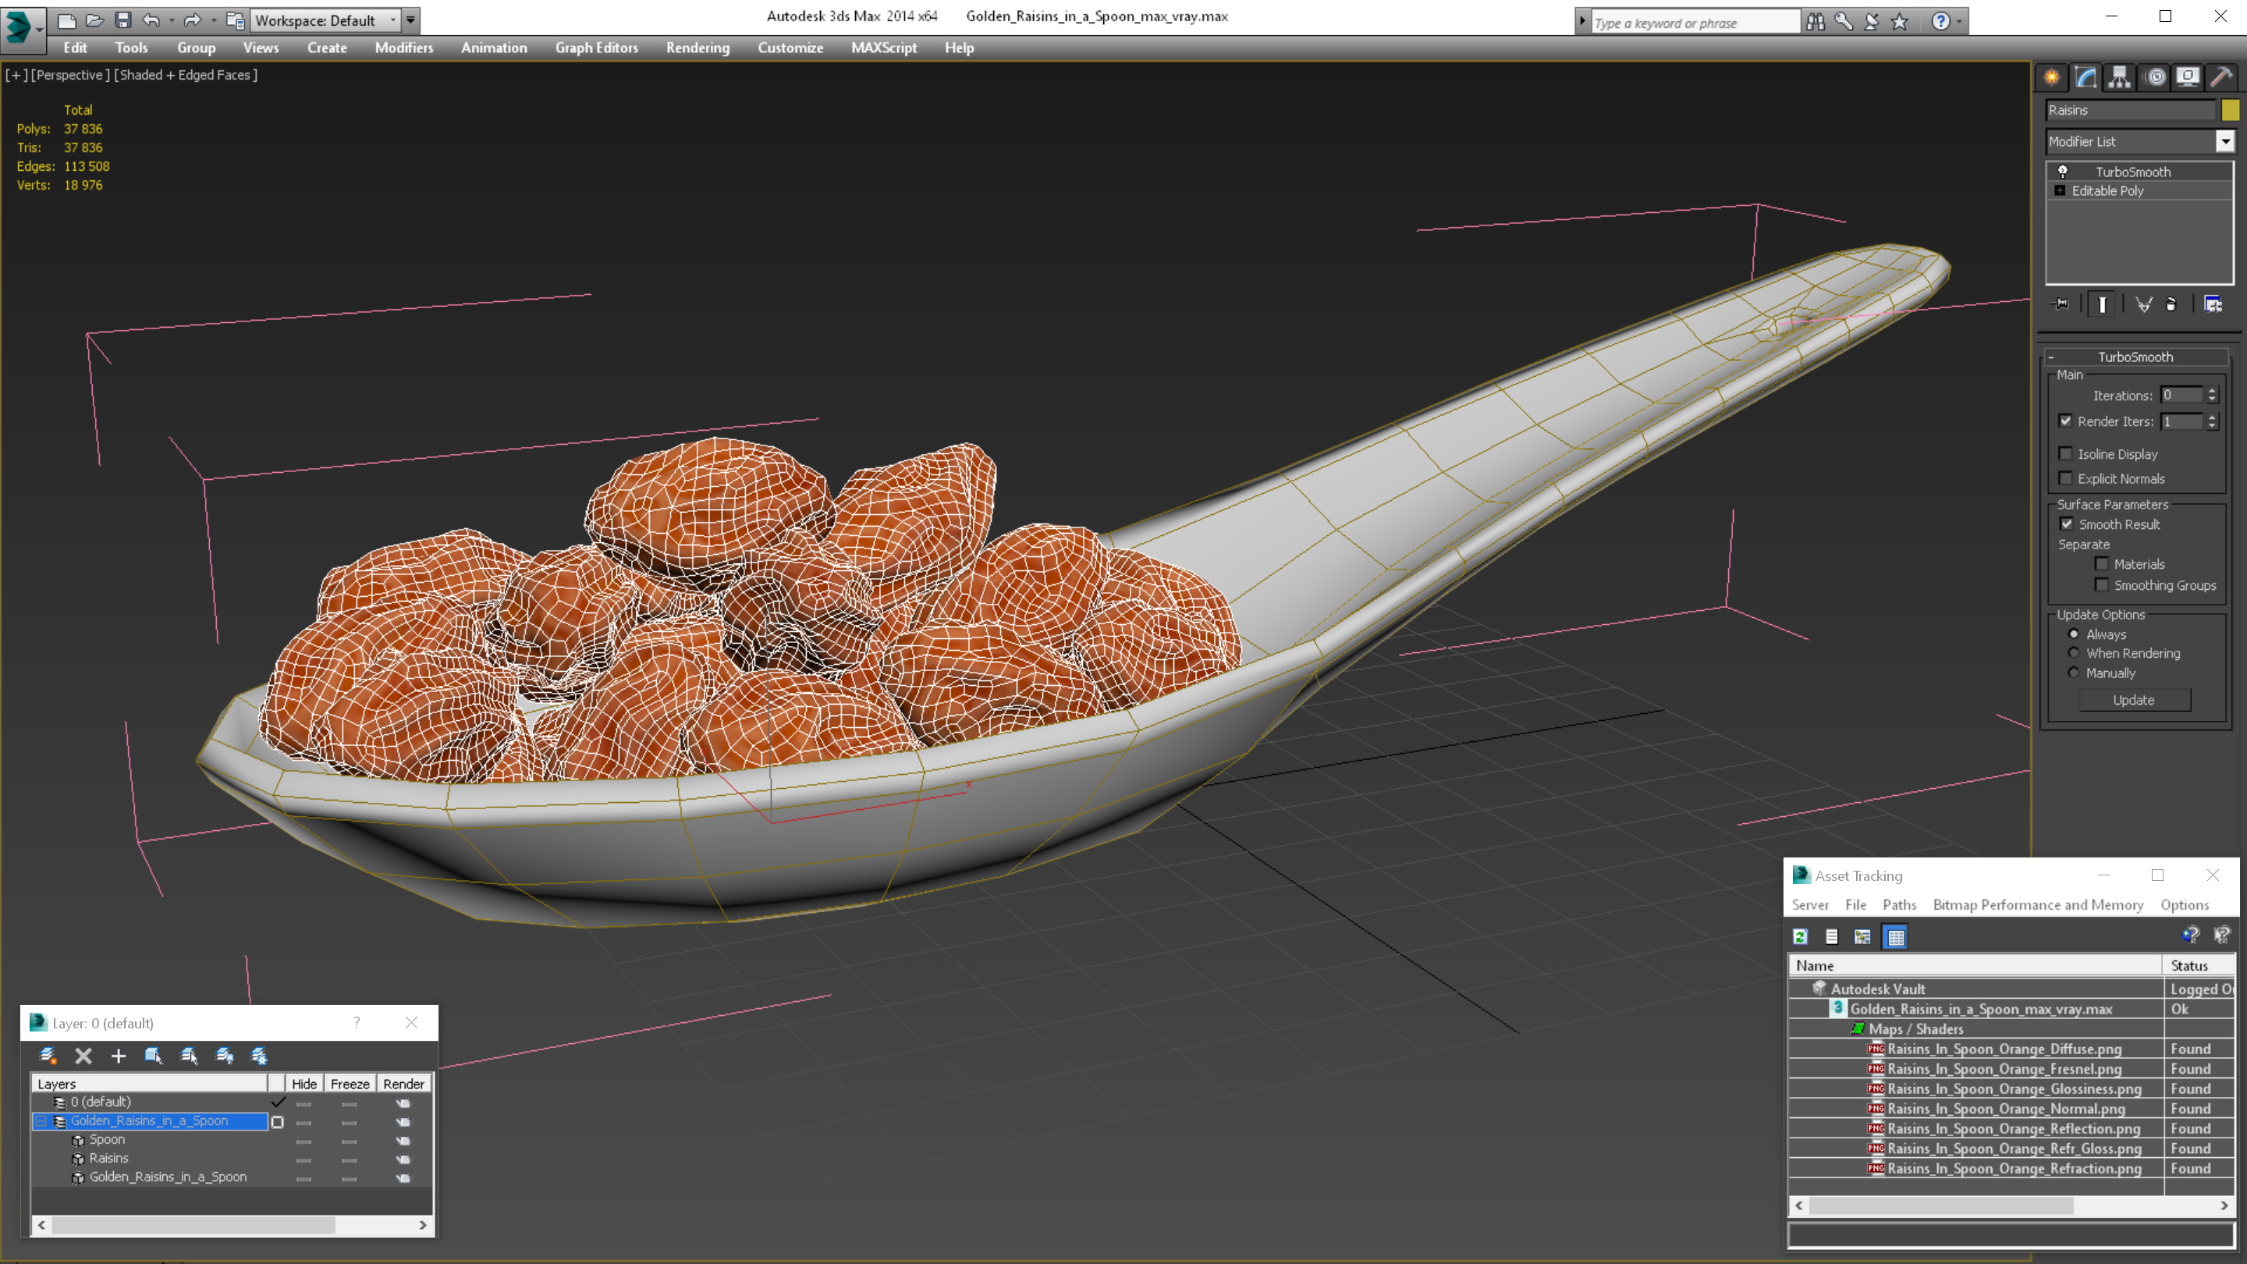Open the Rendering menu
The height and width of the screenshot is (1264, 2247).
coord(697,48)
